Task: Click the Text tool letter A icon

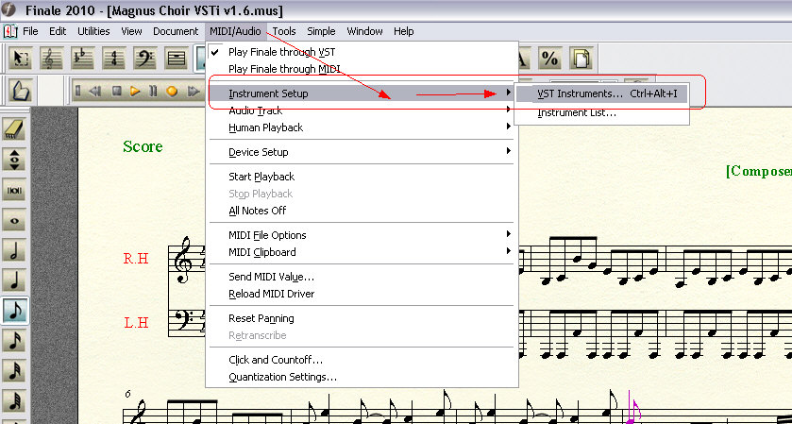Action: tap(523, 59)
